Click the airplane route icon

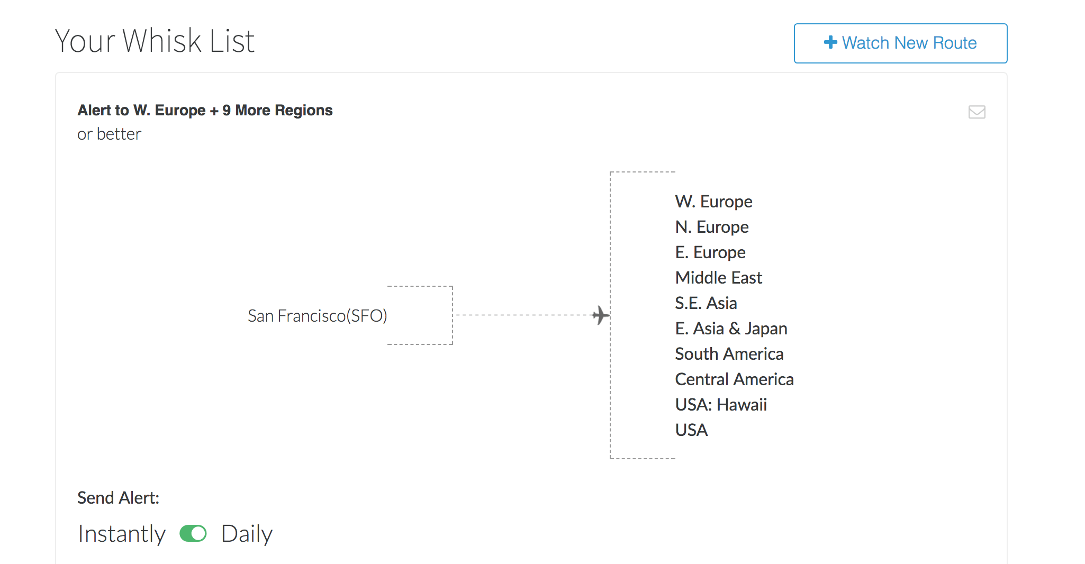tap(600, 315)
